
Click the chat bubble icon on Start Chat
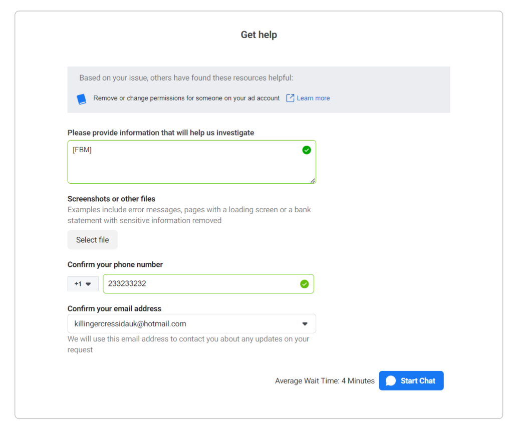click(x=391, y=380)
